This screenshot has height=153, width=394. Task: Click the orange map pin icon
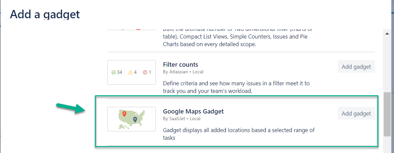(x=124, y=114)
